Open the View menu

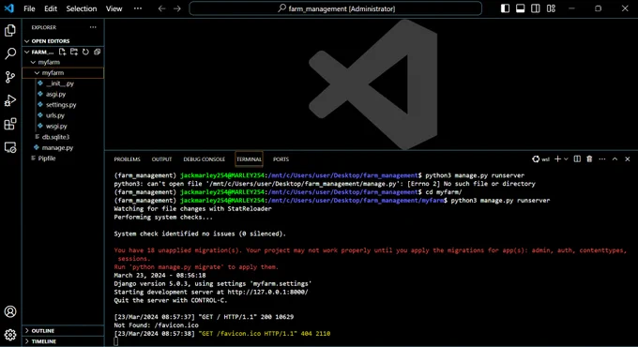114,8
